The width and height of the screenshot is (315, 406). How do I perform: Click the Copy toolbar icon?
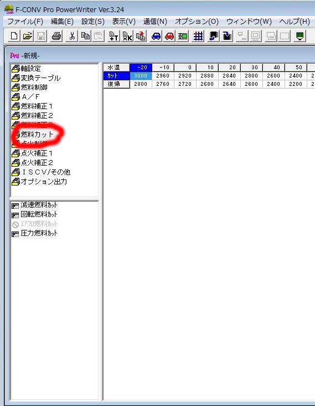click(x=85, y=36)
